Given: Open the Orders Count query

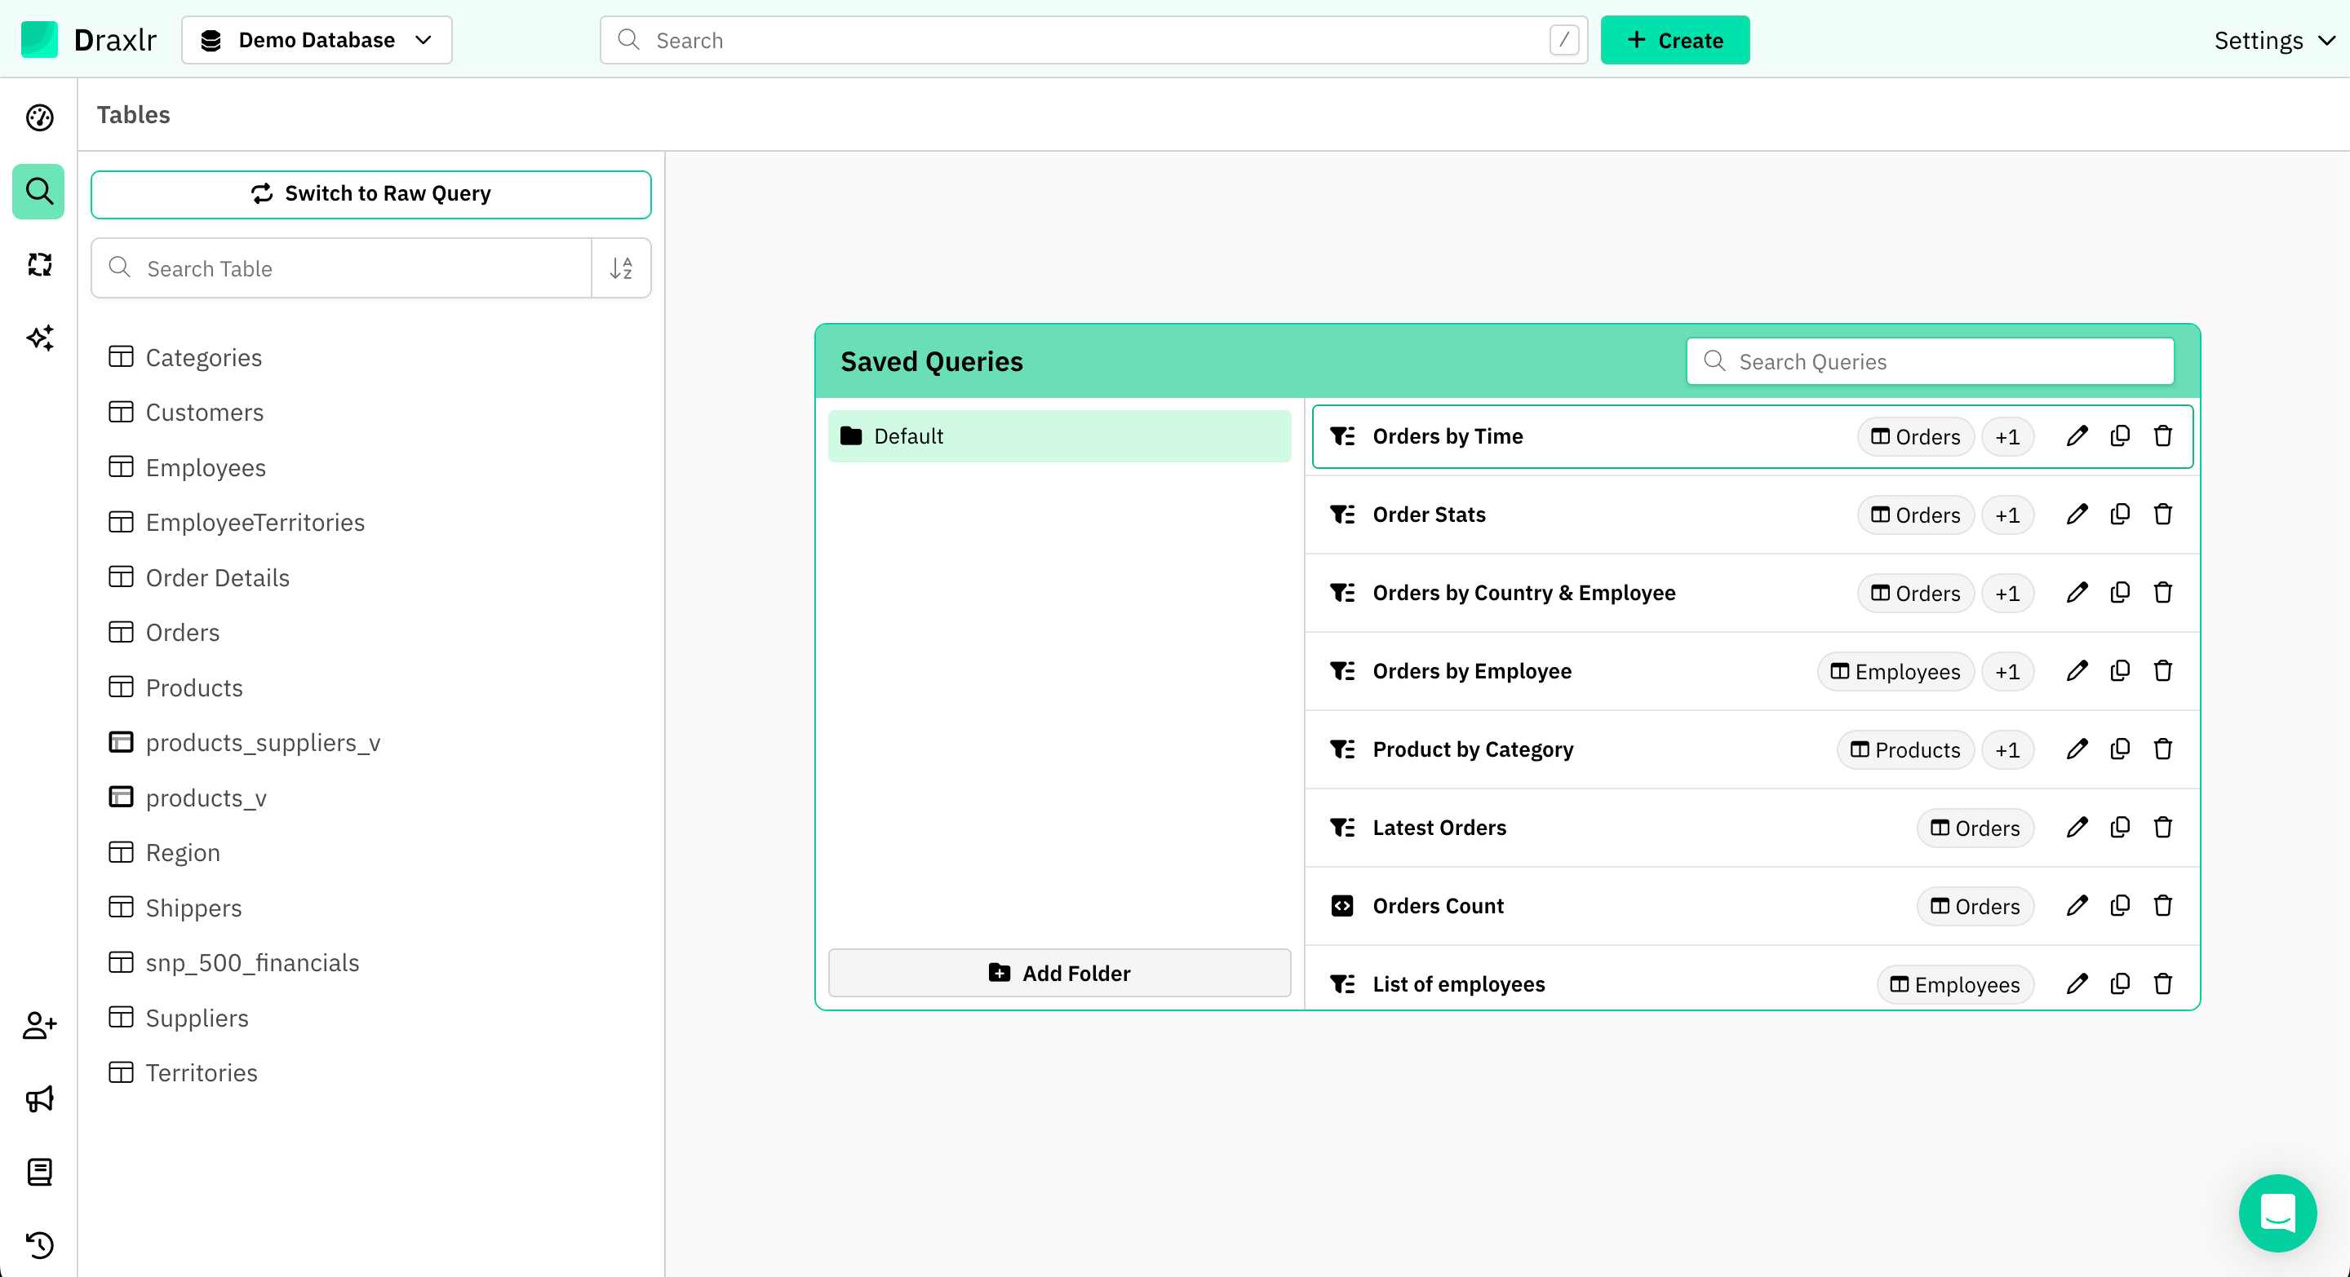Looking at the screenshot, I should point(1438,907).
